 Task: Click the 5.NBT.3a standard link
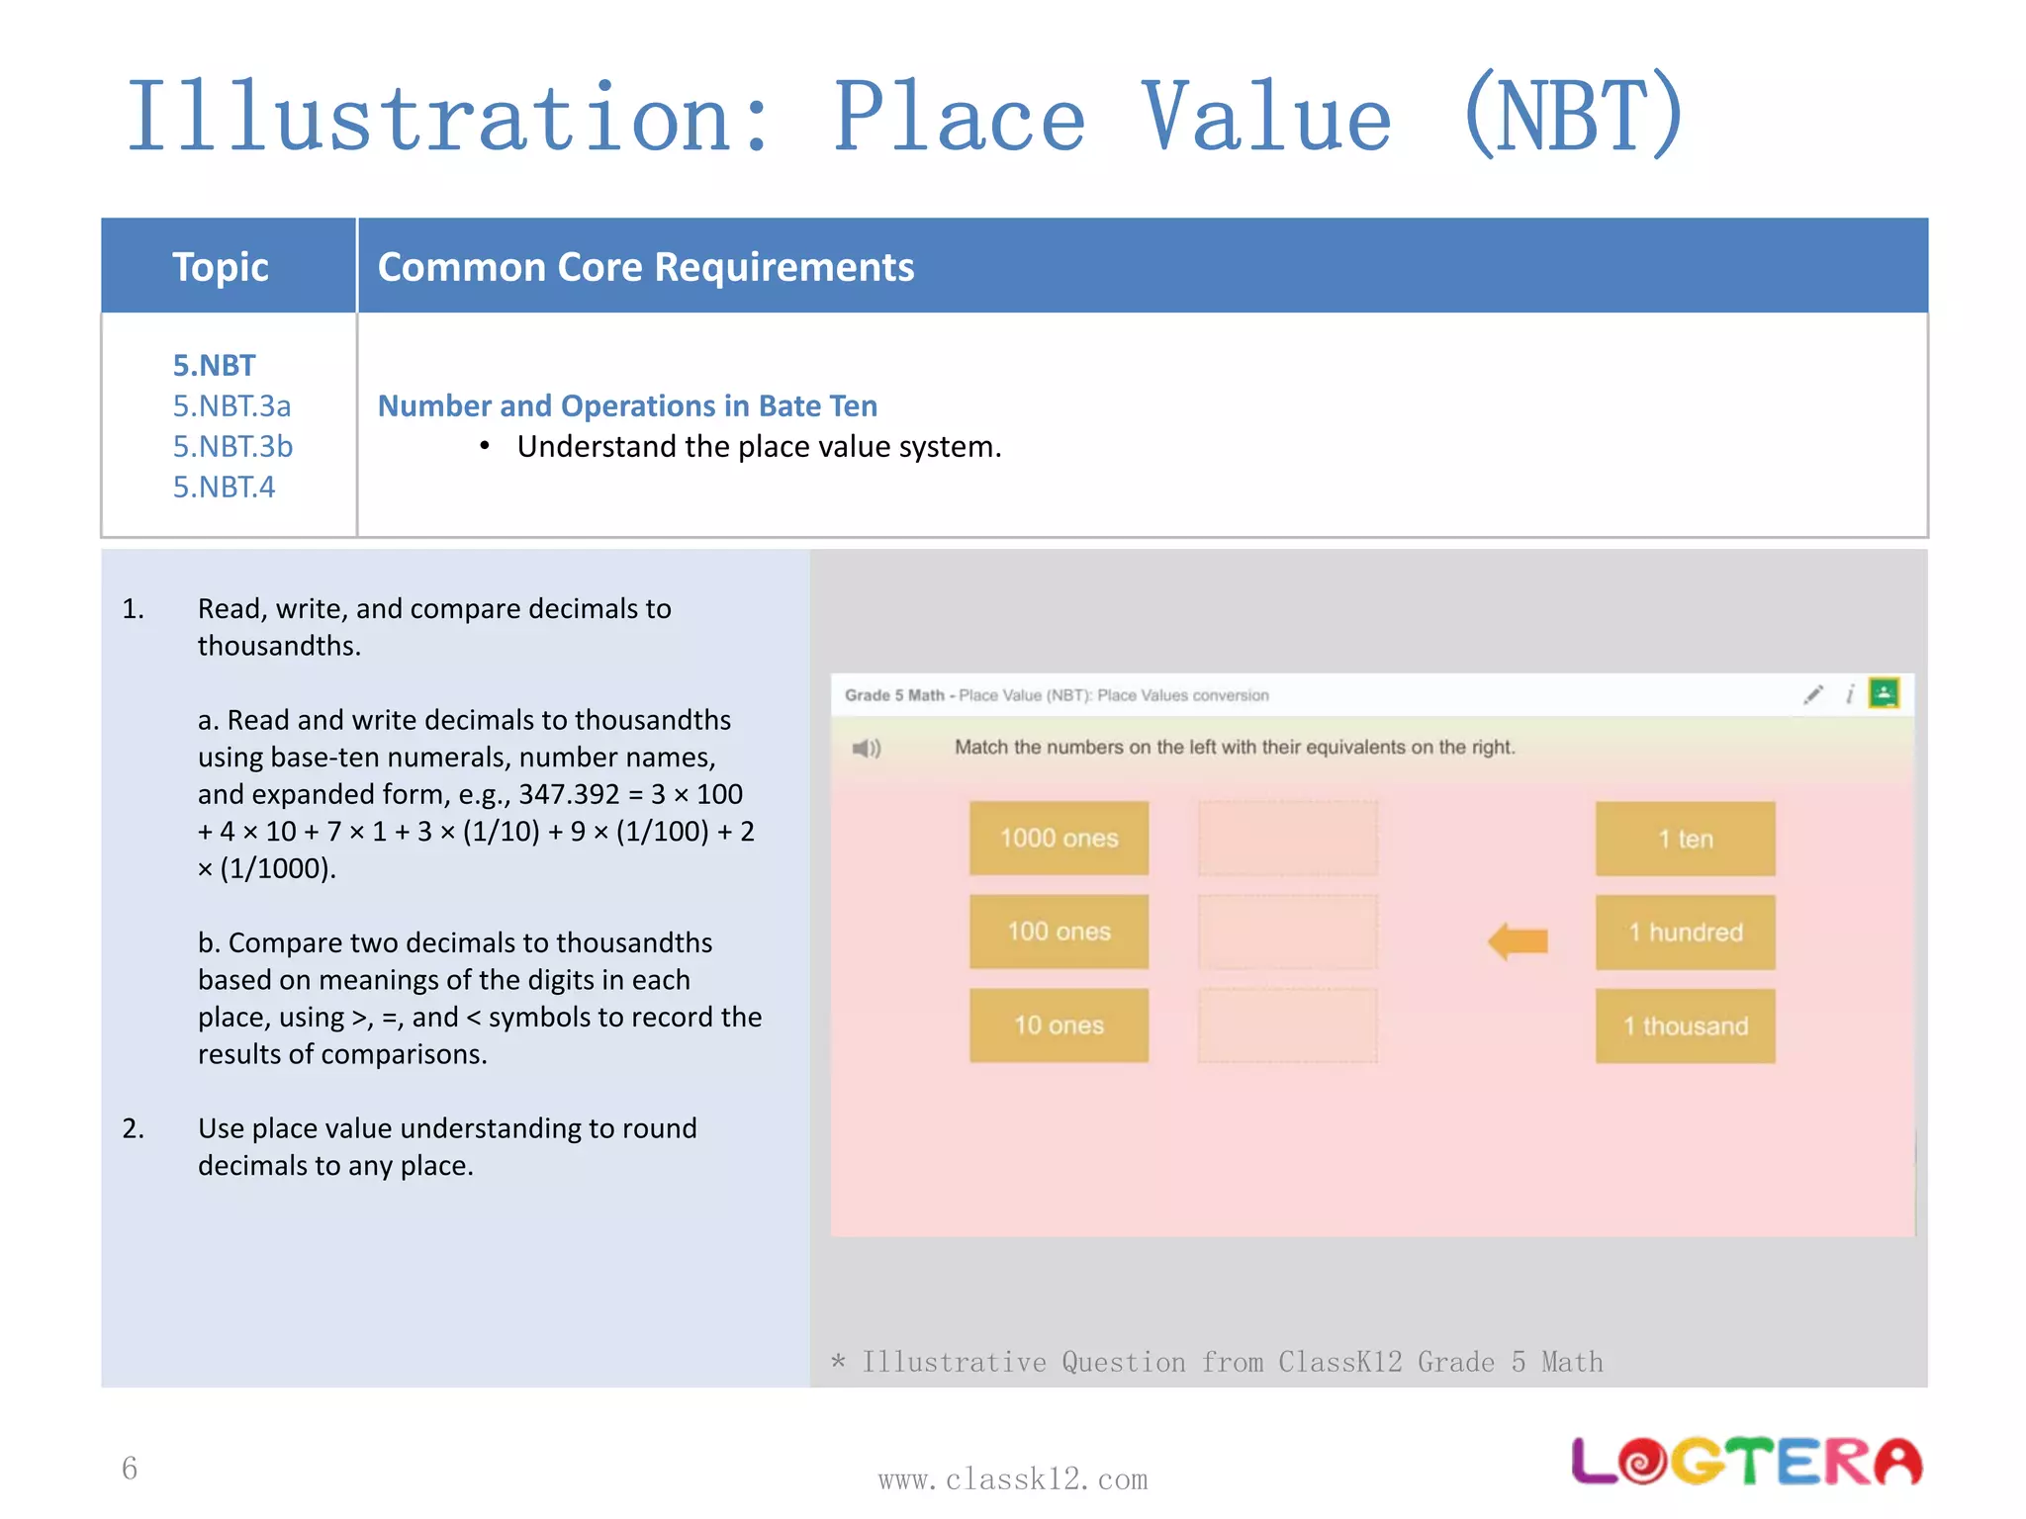tap(231, 406)
